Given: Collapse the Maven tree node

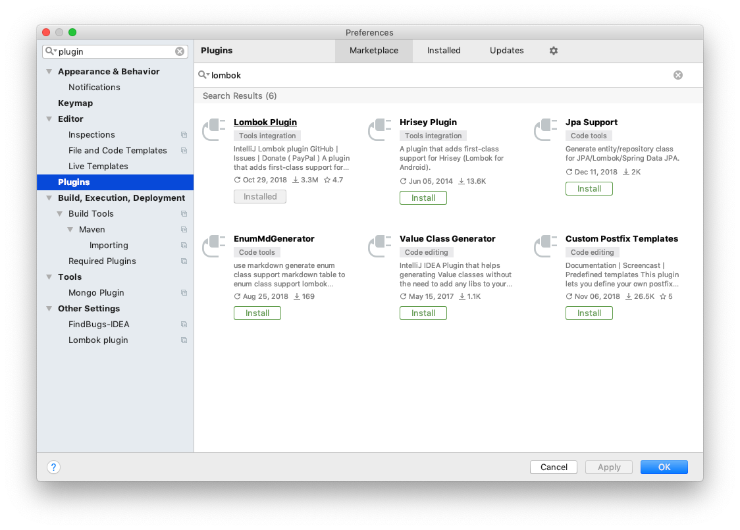Looking at the screenshot, I should 70,230.
